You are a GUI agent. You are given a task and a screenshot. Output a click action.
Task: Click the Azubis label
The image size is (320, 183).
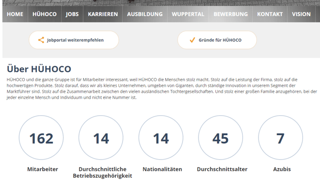[x=282, y=169]
